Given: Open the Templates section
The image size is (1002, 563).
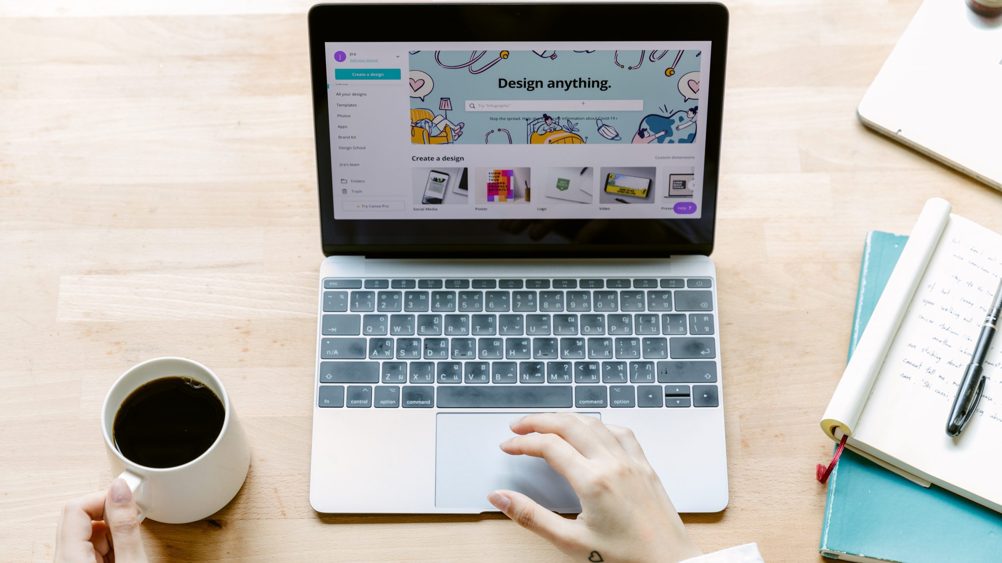Looking at the screenshot, I should [346, 104].
